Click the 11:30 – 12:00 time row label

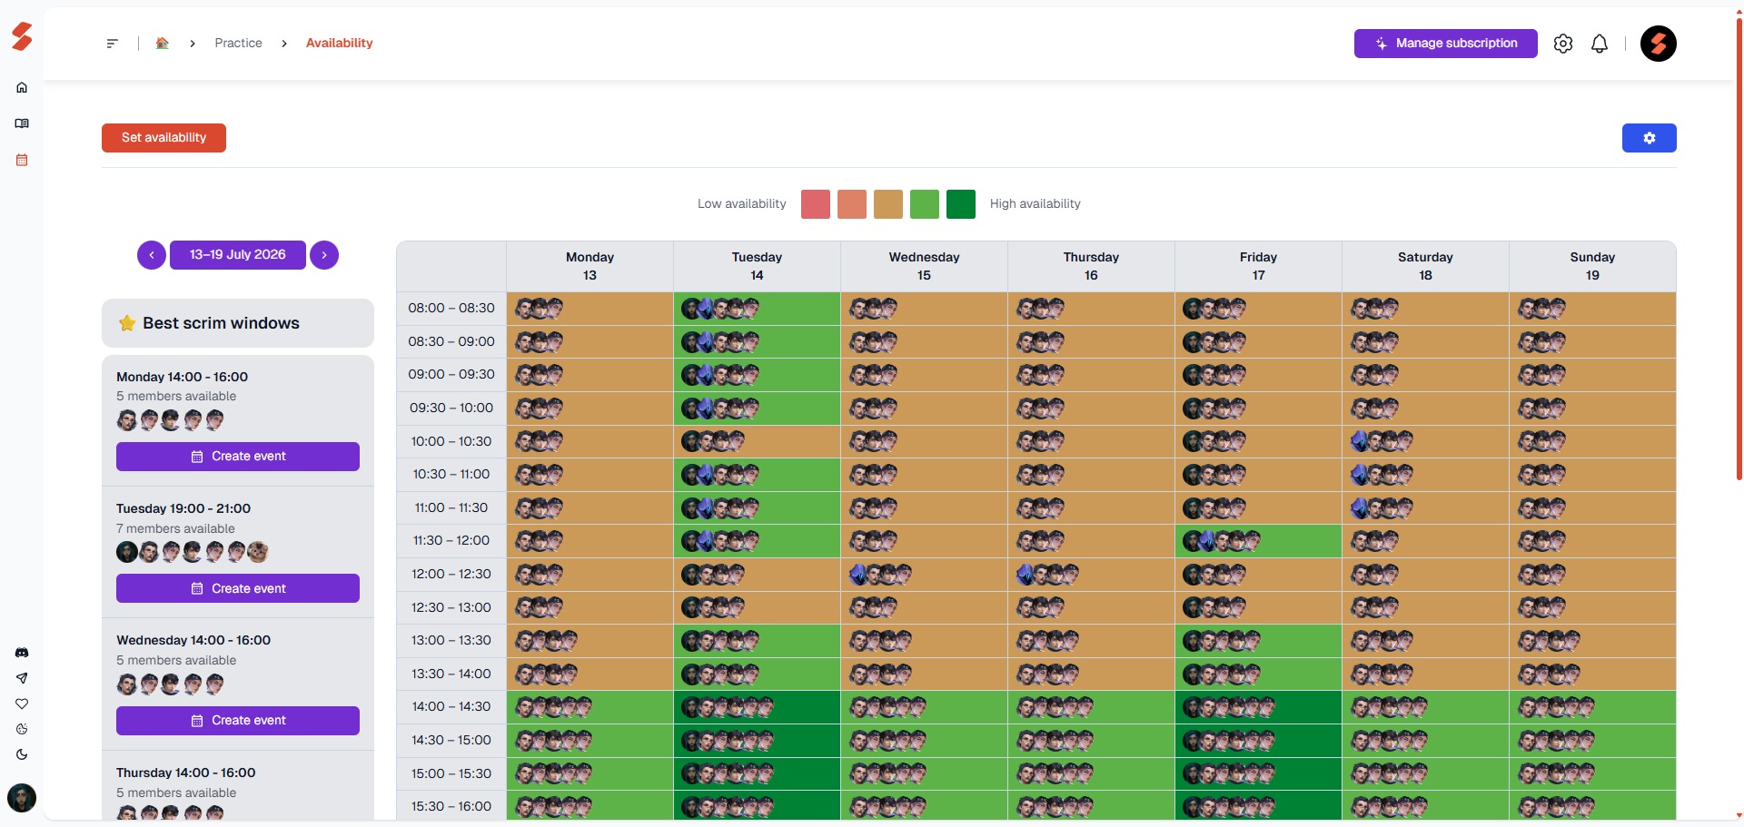451,541
